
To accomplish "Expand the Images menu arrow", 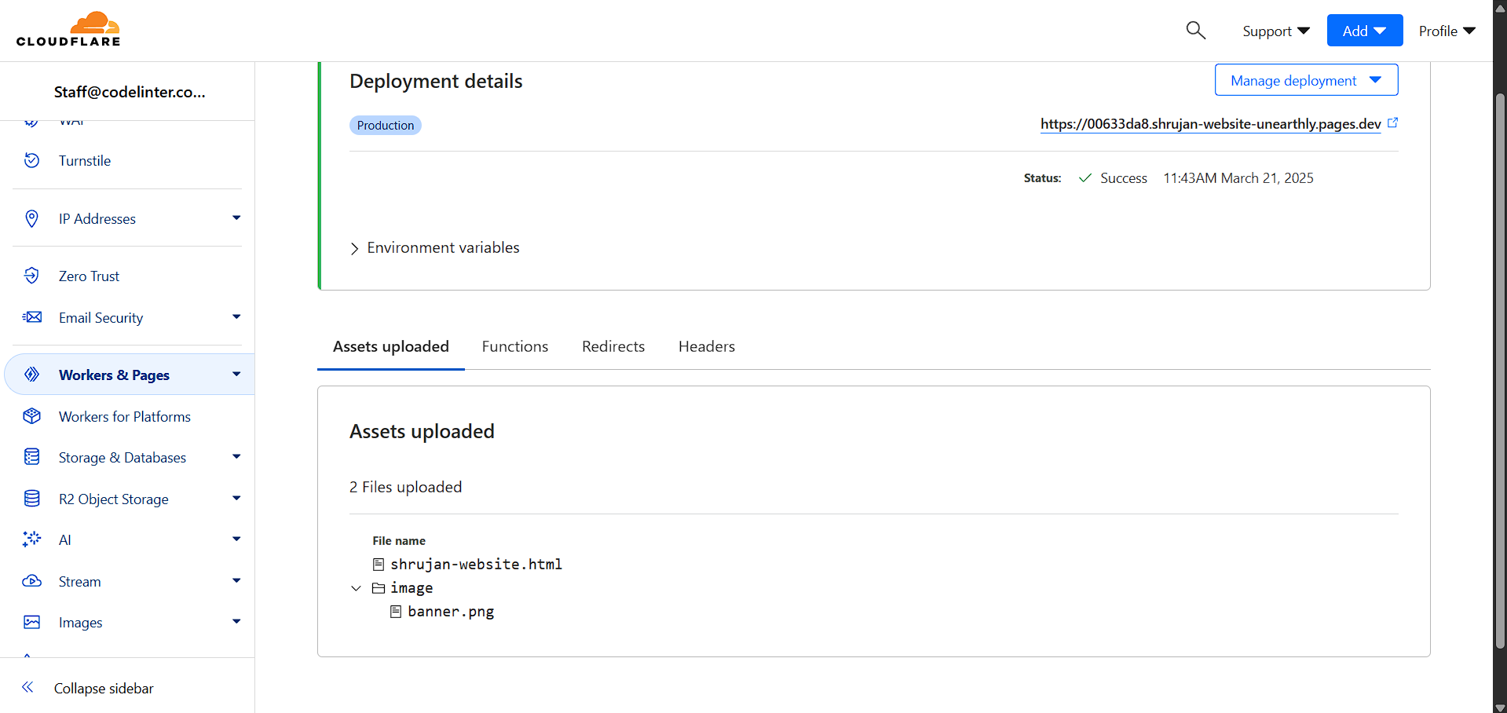I will (x=236, y=621).
